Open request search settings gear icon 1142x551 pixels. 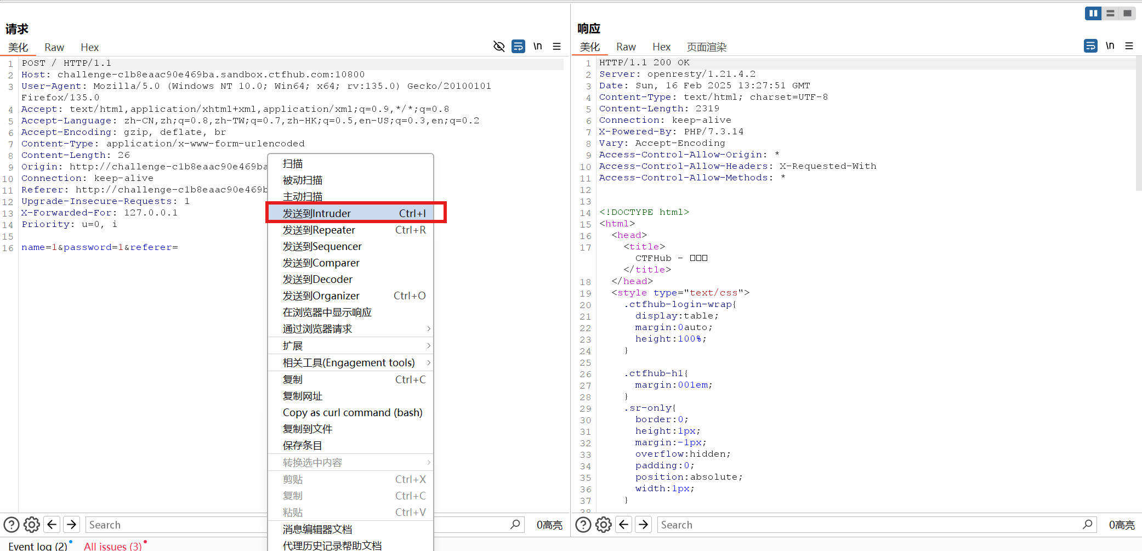coord(32,525)
